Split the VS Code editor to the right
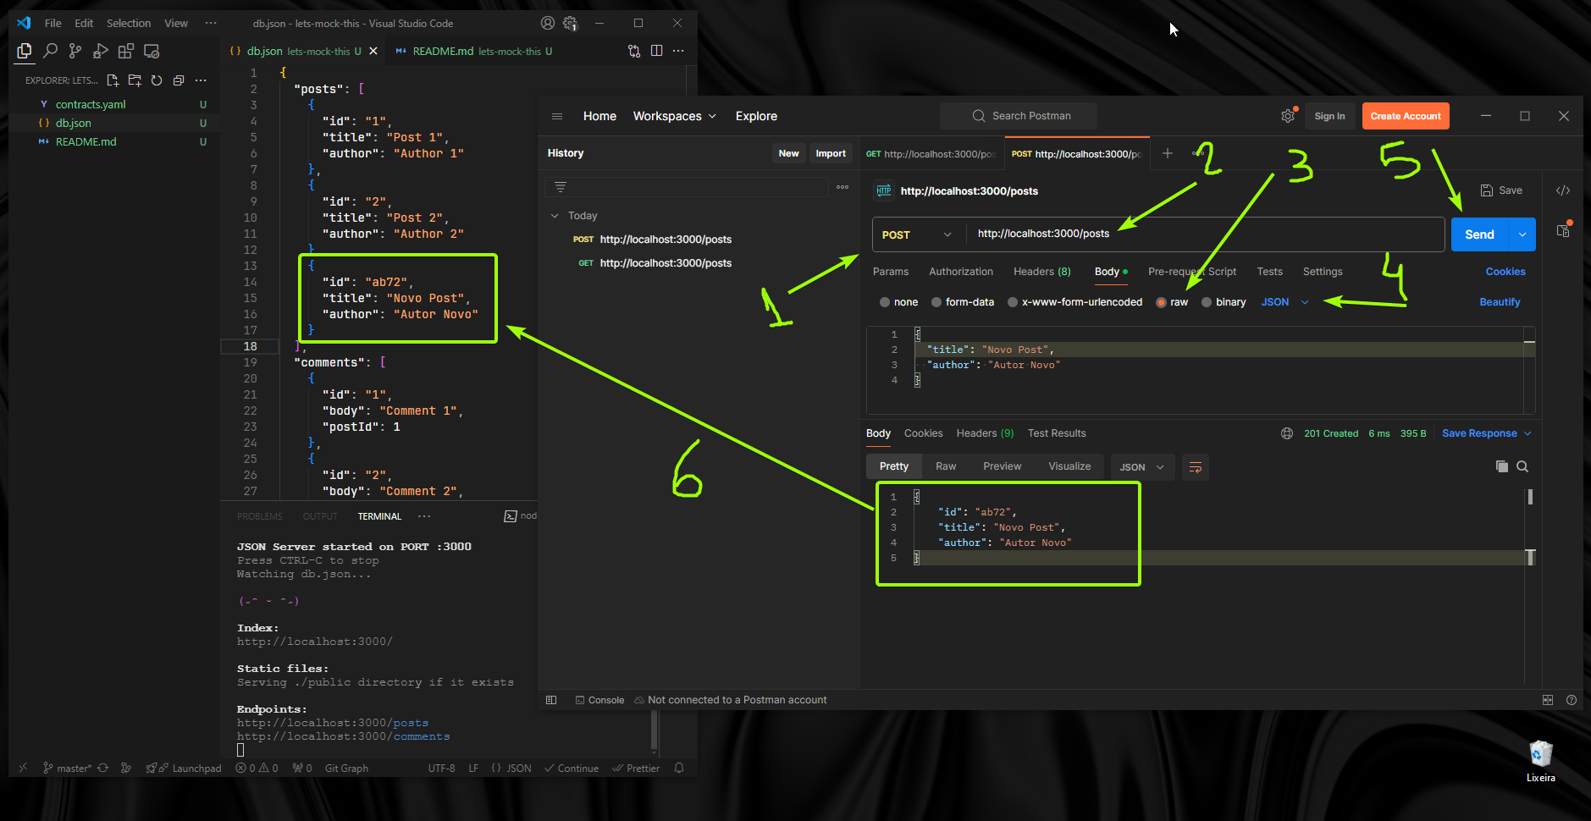Screen dimensions: 1591x821 coord(656,51)
